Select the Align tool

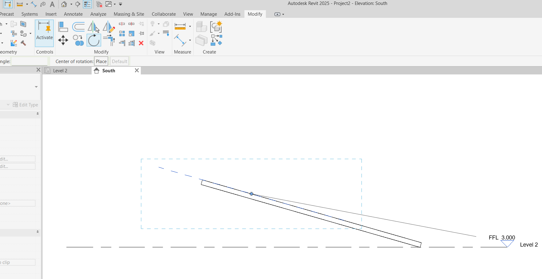click(63, 26)
